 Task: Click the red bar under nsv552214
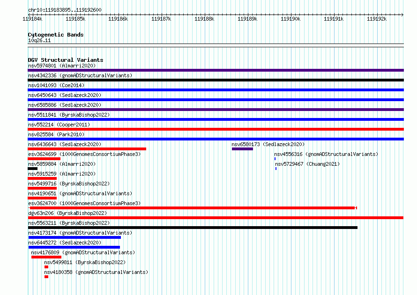pyautogui.click(x=216, y=129)
